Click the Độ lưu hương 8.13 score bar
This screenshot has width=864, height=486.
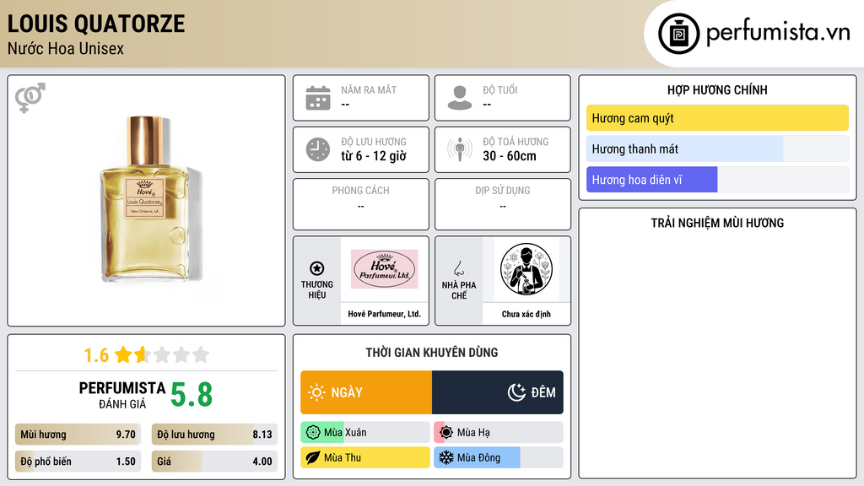coord(214,435)
